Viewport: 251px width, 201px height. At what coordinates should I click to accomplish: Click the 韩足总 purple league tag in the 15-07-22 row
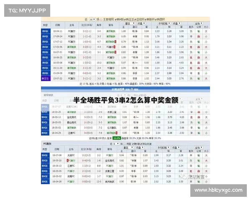click(46, 79)
